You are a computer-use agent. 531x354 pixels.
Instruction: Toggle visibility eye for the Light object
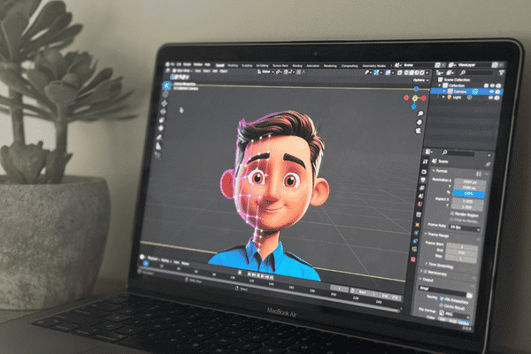[490, 98]
